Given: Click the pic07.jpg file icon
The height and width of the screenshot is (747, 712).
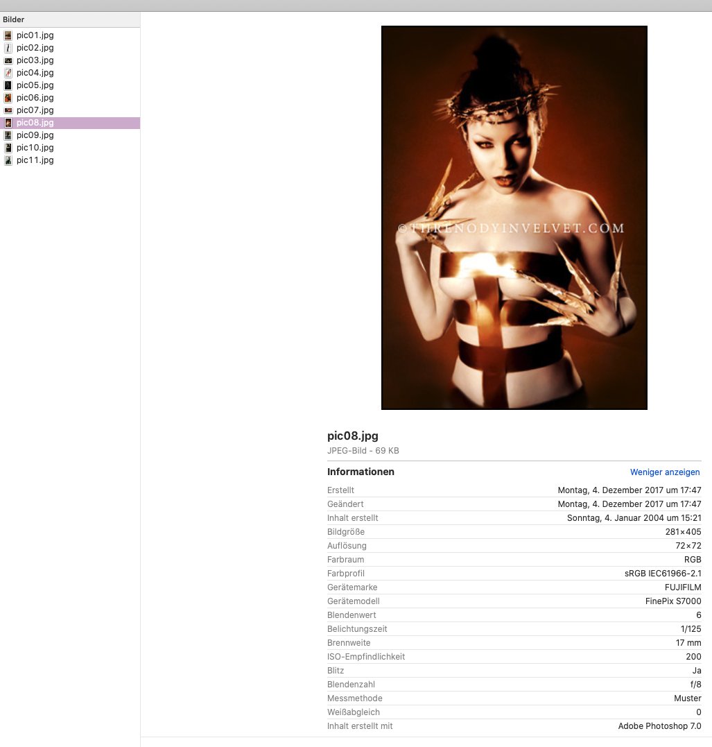Looking at the screenshot, I should pos(8,110).
